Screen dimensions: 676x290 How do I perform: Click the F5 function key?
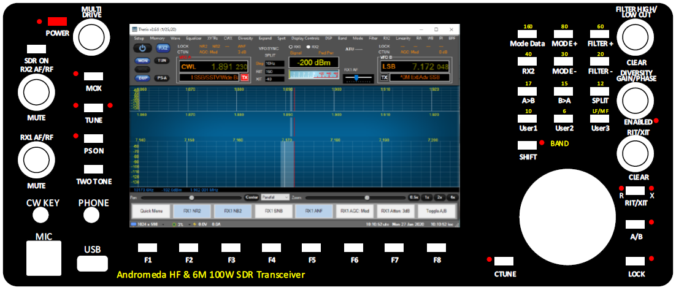tap(311, 247)
